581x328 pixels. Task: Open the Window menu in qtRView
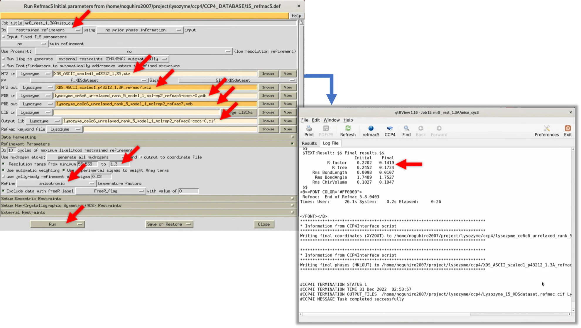pyautogui.click(x=331, y=120)
